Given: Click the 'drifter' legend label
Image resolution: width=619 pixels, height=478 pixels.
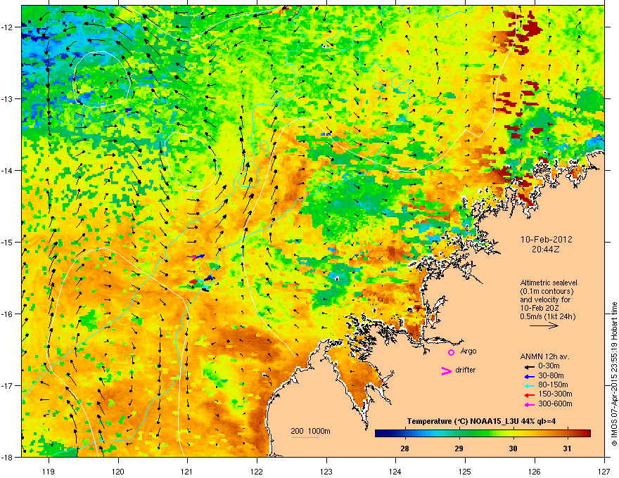Looking at the screenshot, I should point(466,370).
